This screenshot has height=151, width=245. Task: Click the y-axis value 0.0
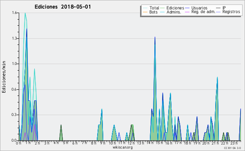(x=14, y=140)
